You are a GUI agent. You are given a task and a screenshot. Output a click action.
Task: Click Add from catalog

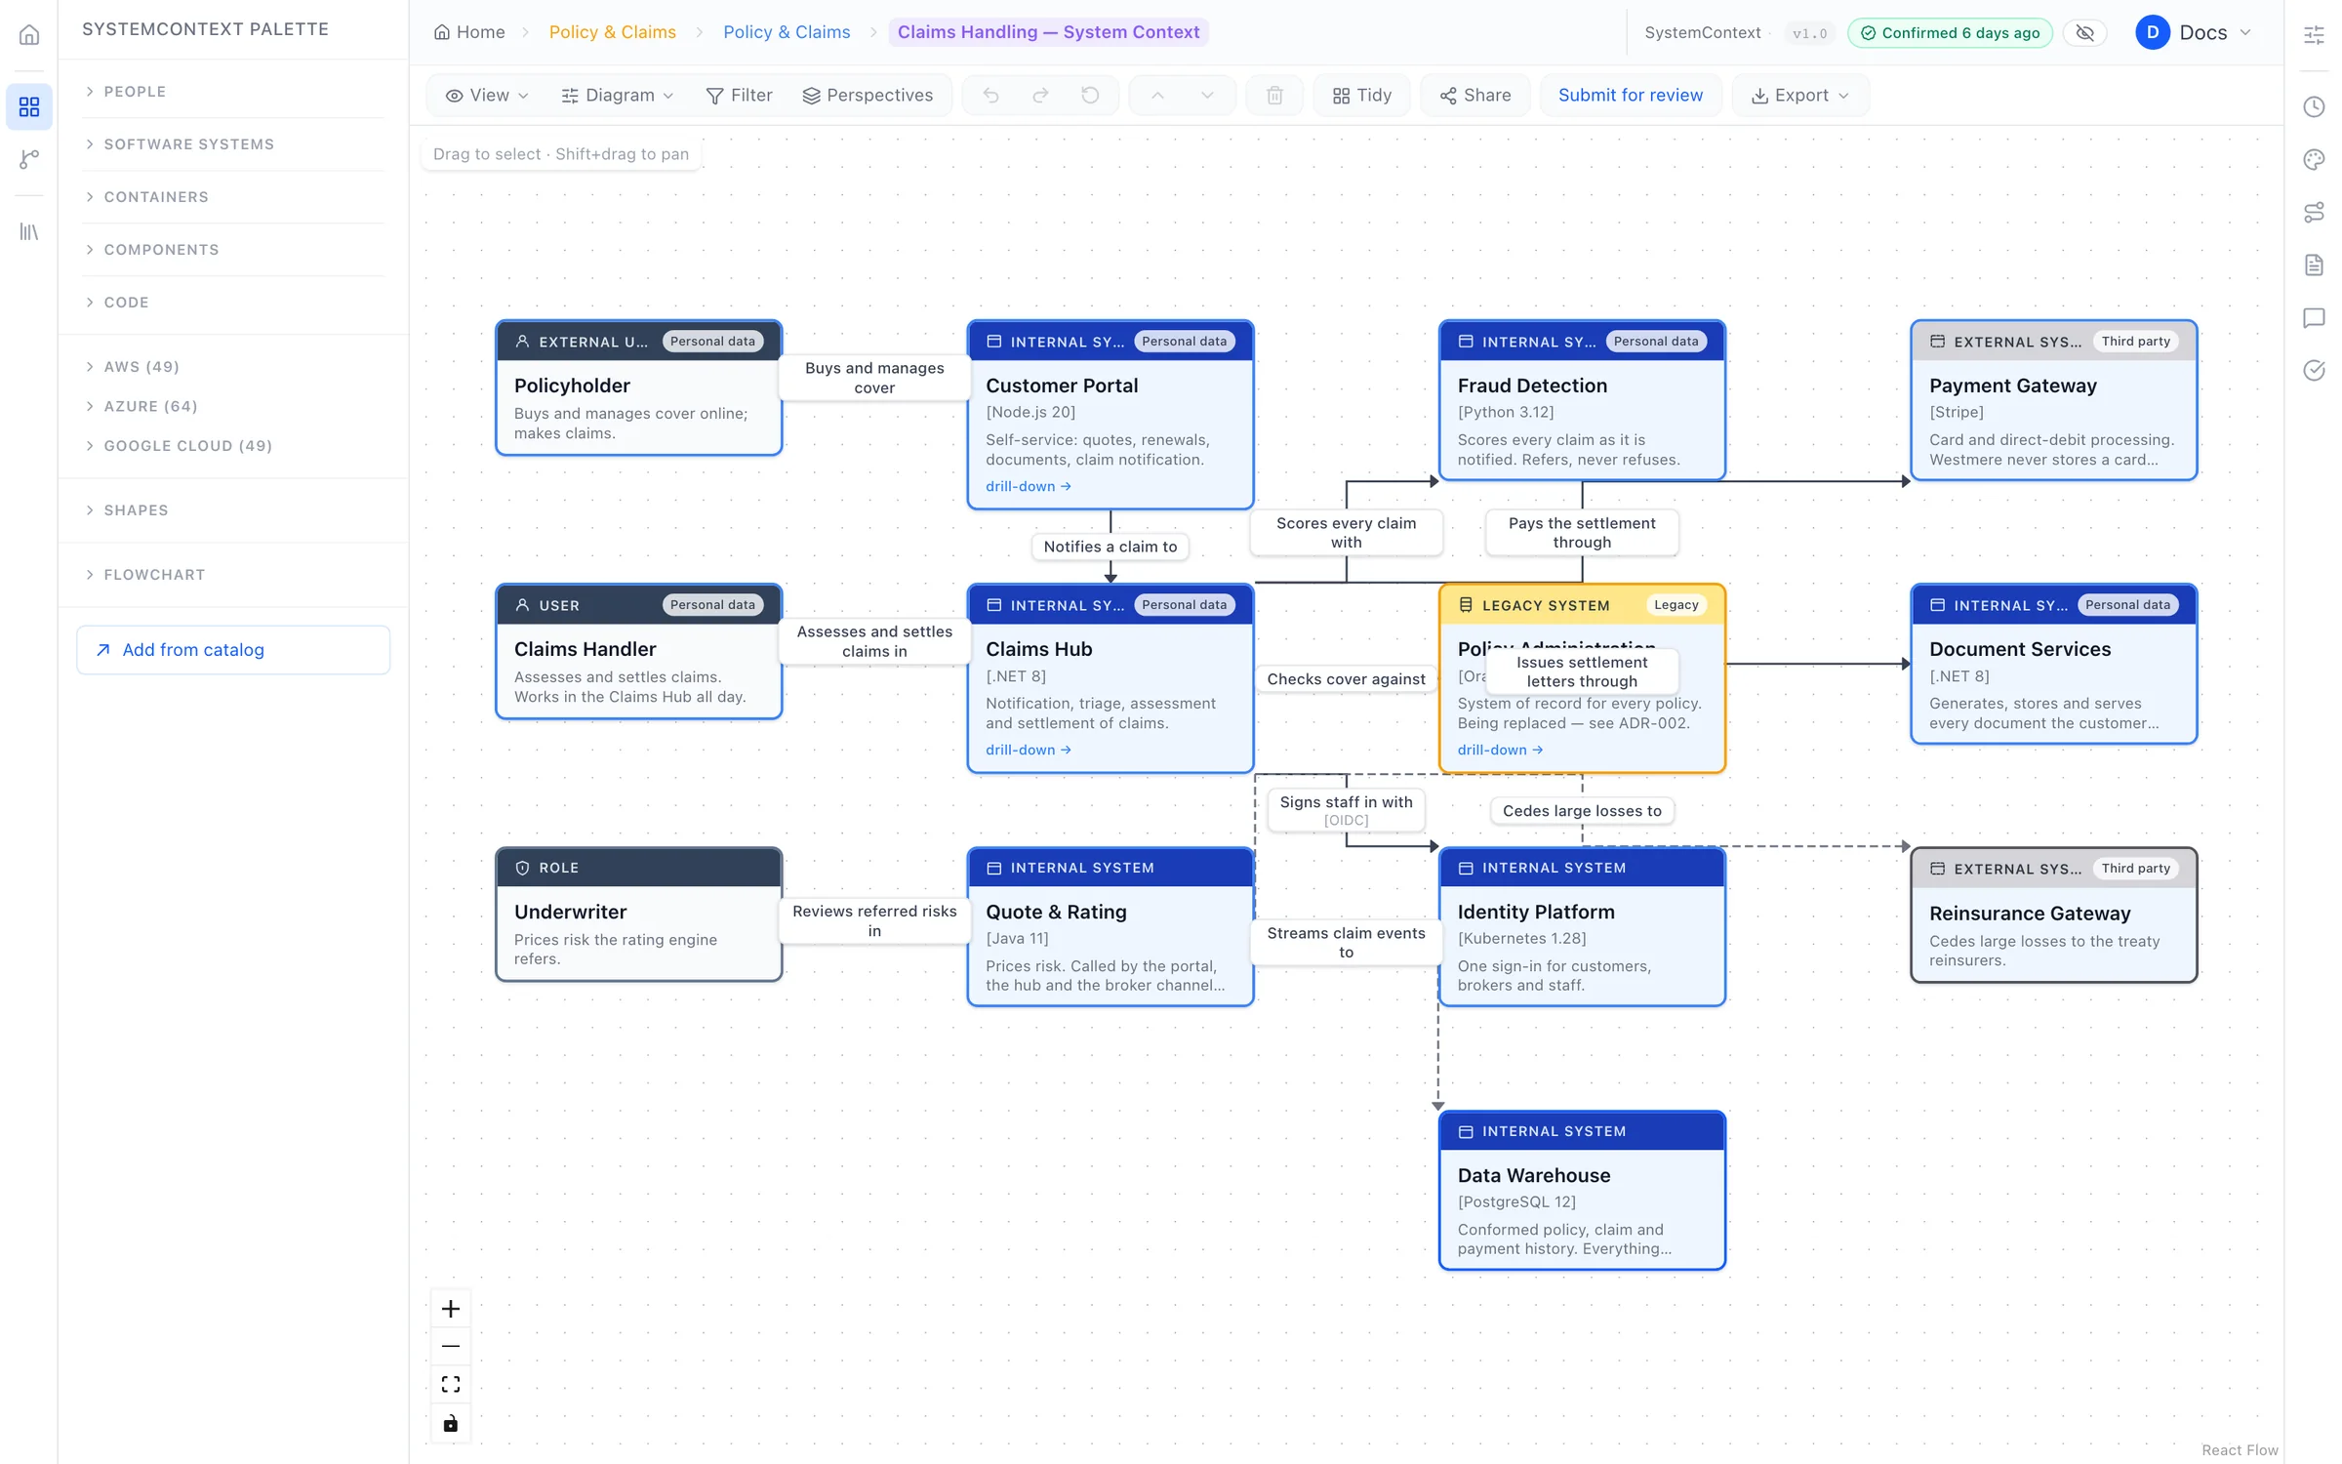[233, 650]
